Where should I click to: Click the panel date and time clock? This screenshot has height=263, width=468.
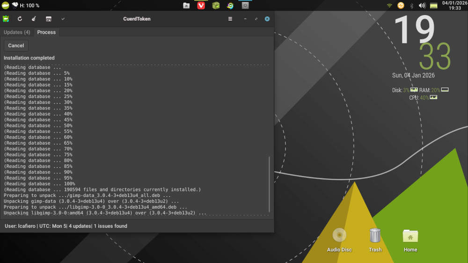point(454,6)
